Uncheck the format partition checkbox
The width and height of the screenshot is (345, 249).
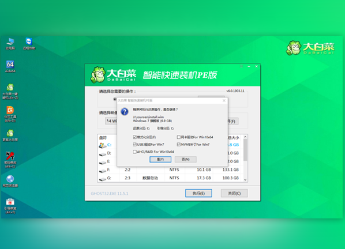click(x=134, y=137)
